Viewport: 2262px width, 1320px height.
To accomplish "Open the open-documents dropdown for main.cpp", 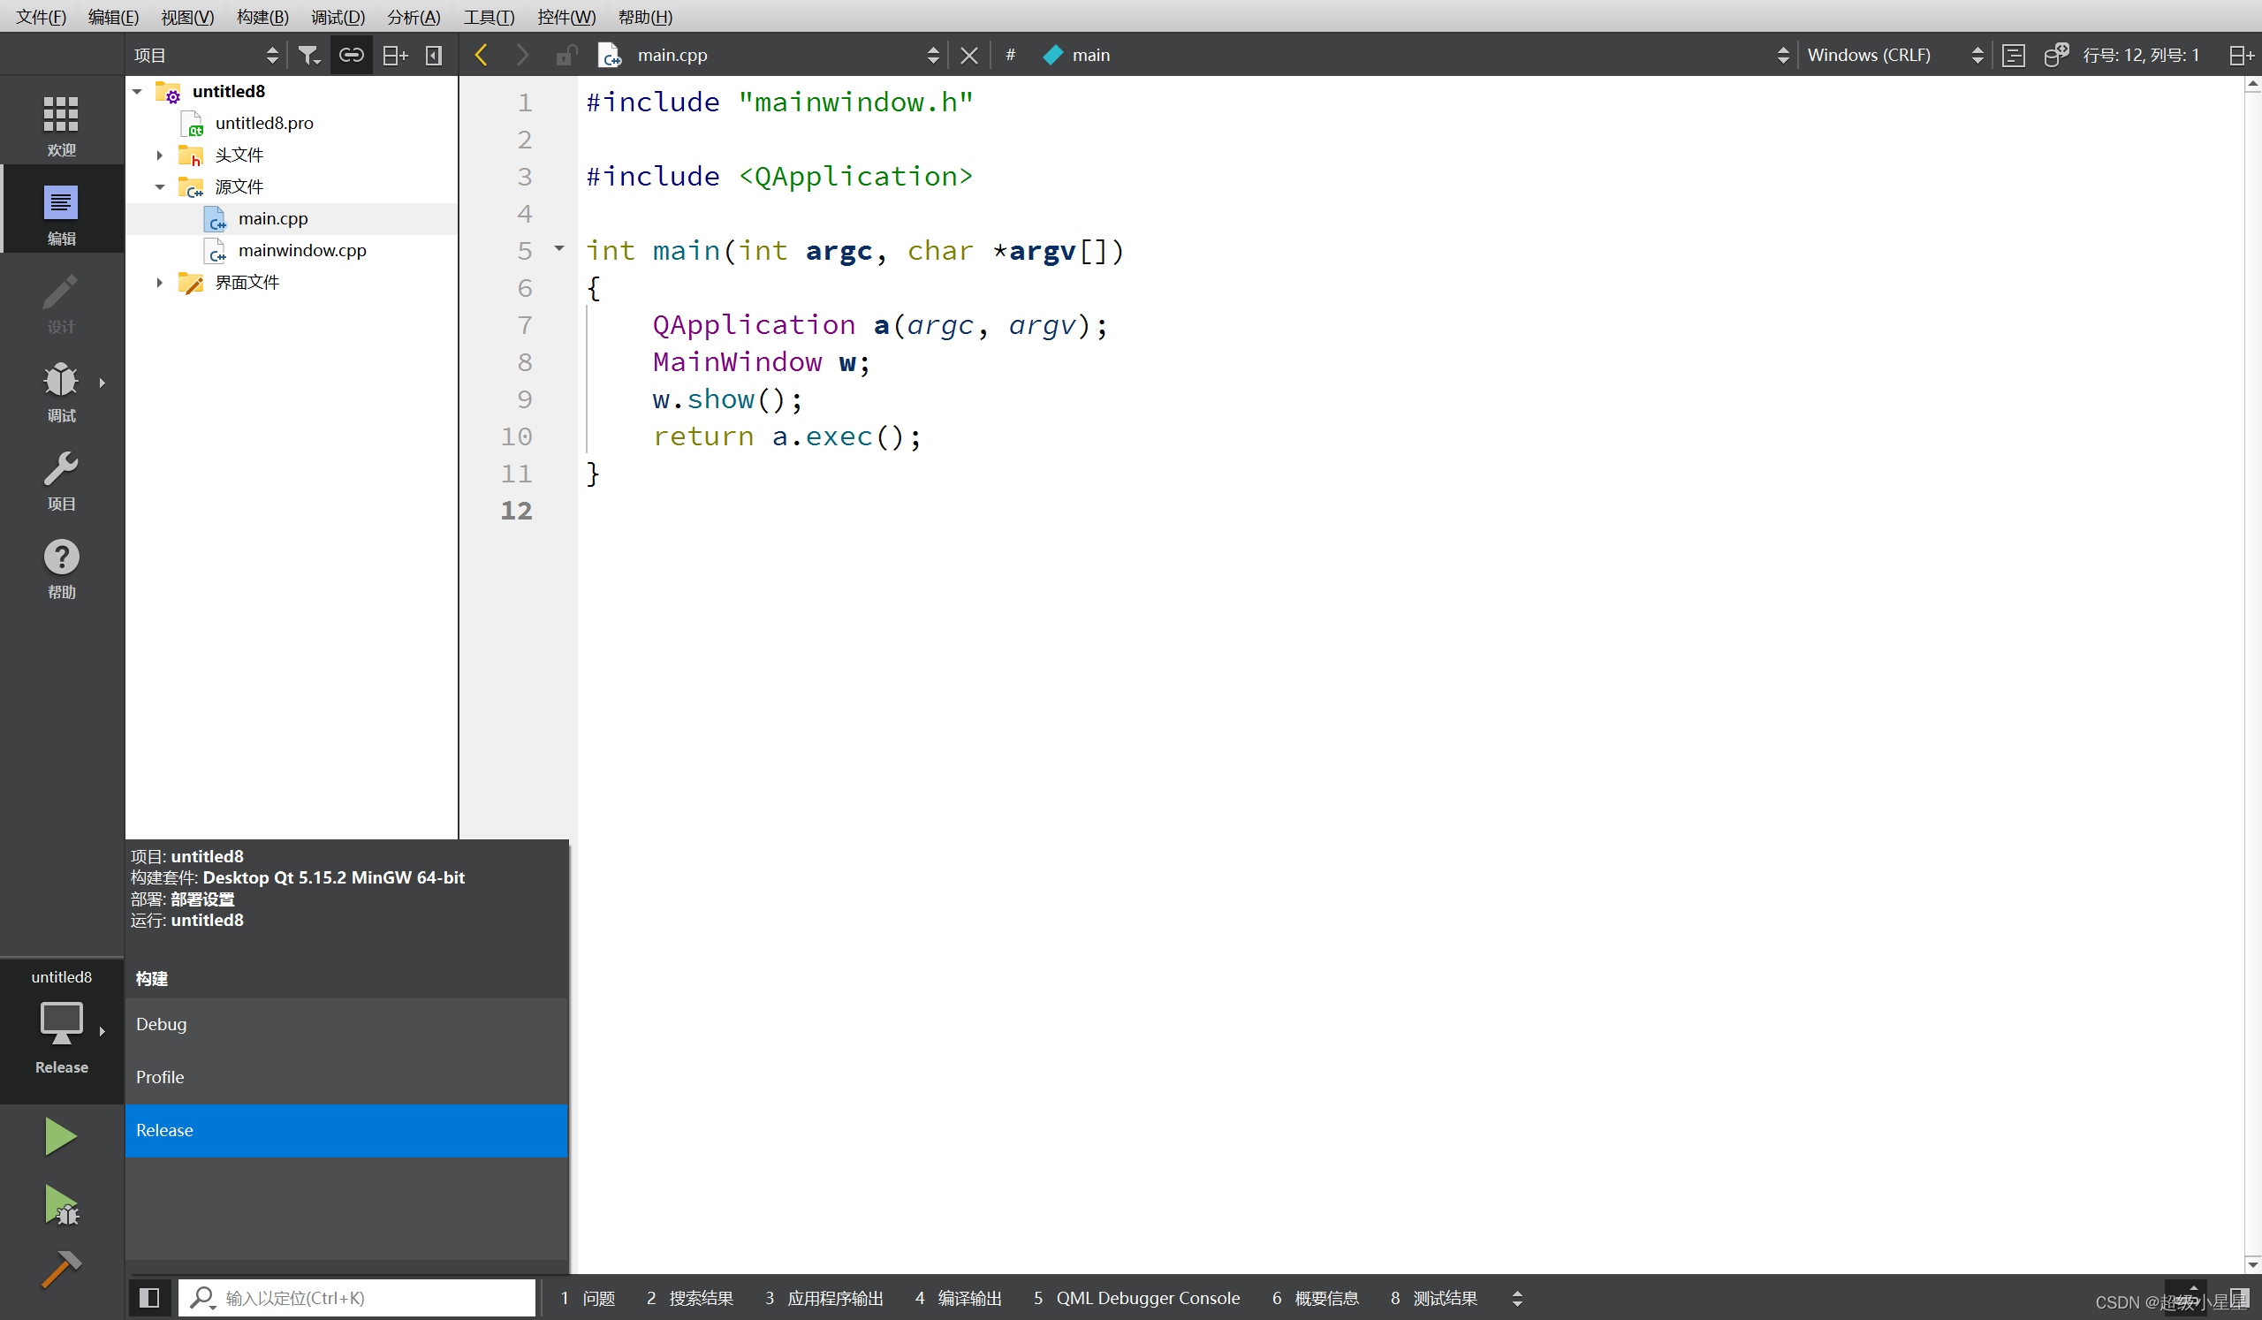I will point(934,55).
